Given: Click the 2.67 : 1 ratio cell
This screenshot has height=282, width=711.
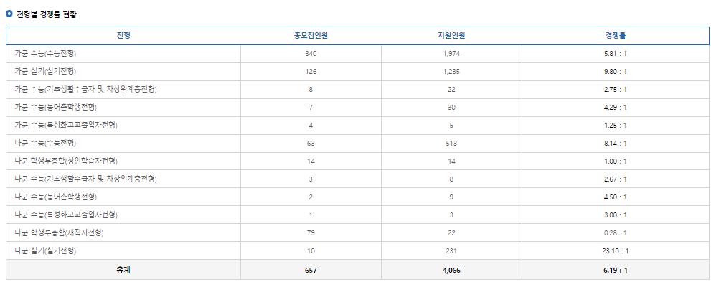Looking at the screenshot, I should pyautogui.click(x=616, y=179).
